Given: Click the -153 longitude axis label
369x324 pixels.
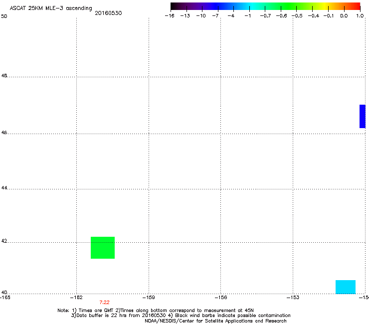Looking at the screenshot, I should click(x=293, y=298).
